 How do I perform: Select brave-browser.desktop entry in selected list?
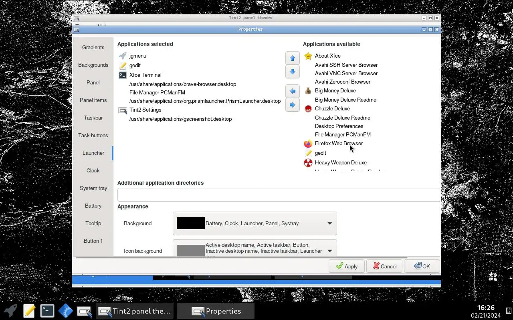pos(183,84)
